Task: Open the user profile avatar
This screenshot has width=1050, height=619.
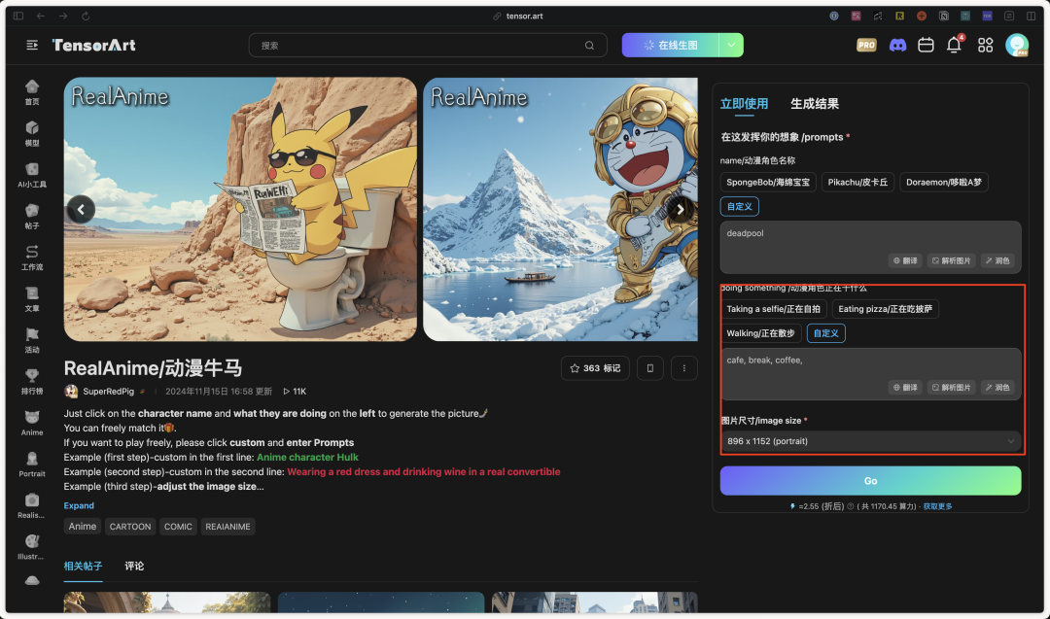Action: click(1017, 45)
